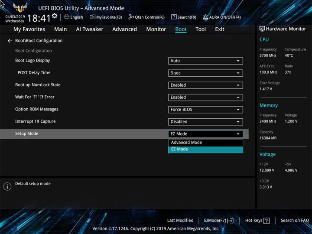Click the Boot\Boot Configuration breadcrumb
The height and width of the screenshot is (234, 312).
(x=39, y=41)
